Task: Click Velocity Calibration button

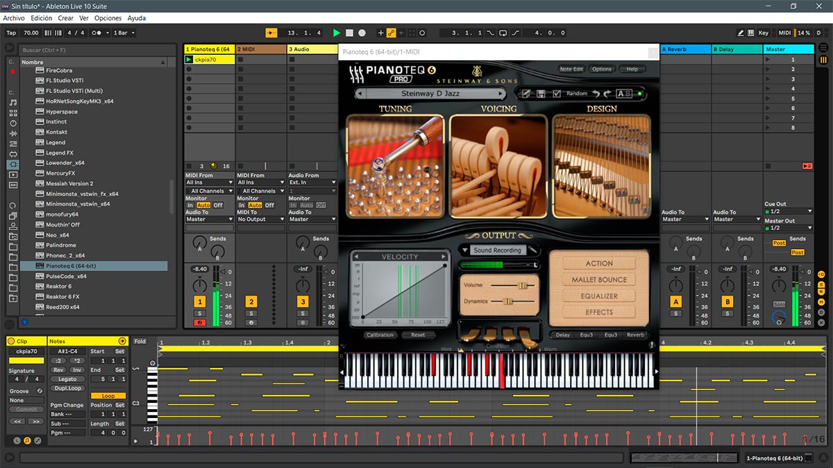Action: (x=380, y=335)
